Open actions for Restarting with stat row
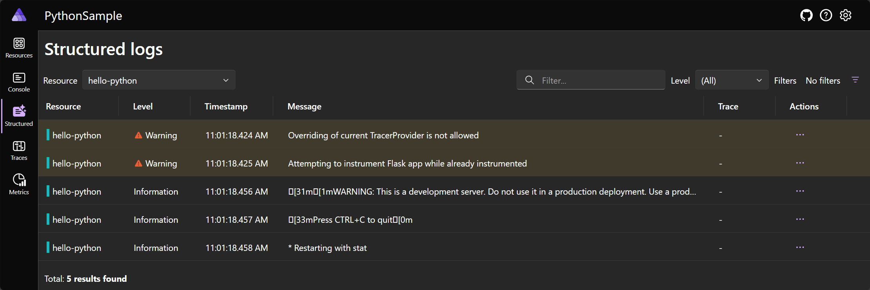 800,247
